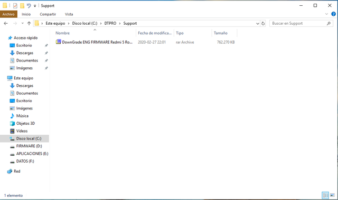The height and width of the screenshot is (200, 338).
Task: Click Este equipo in the address path
Action: tap(55, 23)
